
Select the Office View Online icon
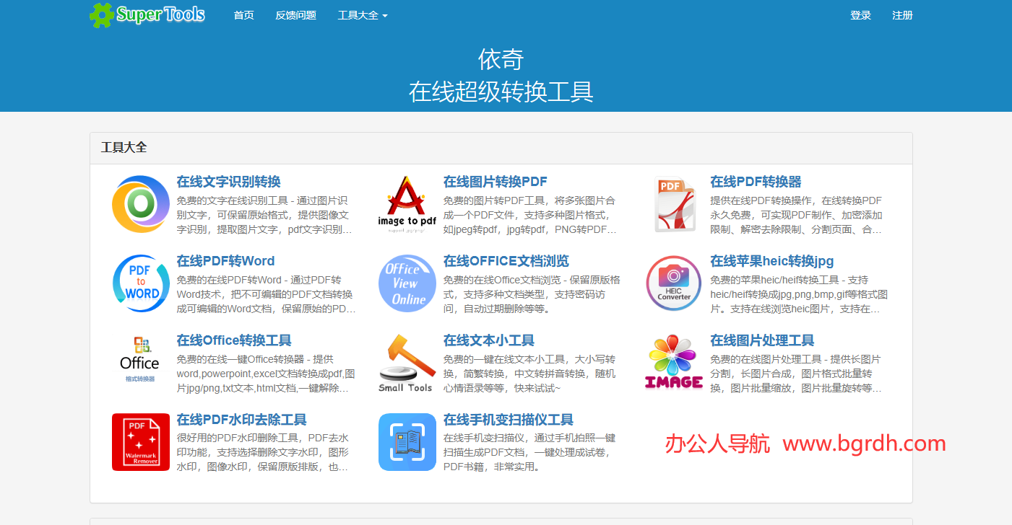point(407,283)
